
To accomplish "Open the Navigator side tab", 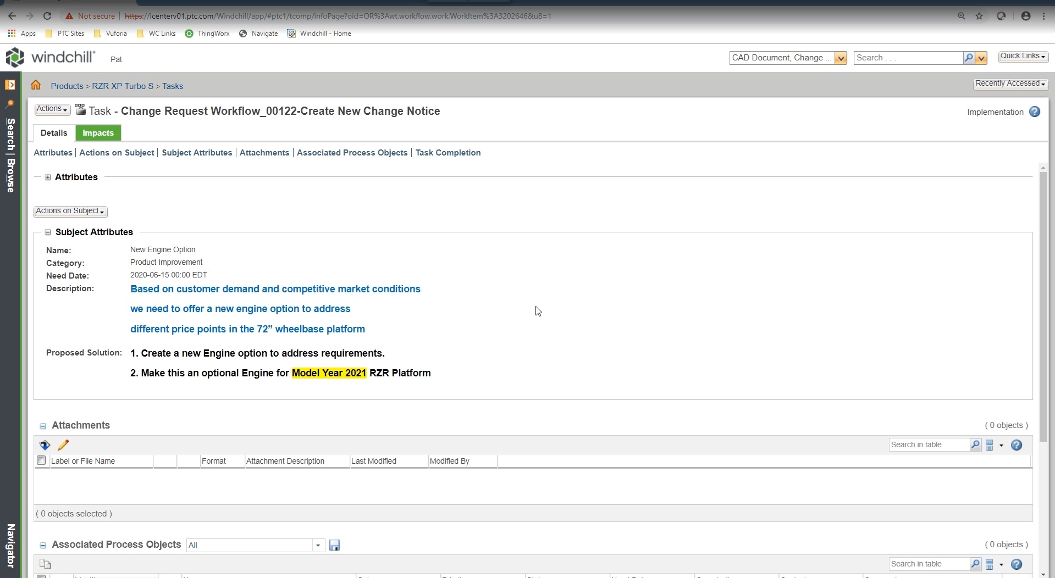I will tap(10, 546).
